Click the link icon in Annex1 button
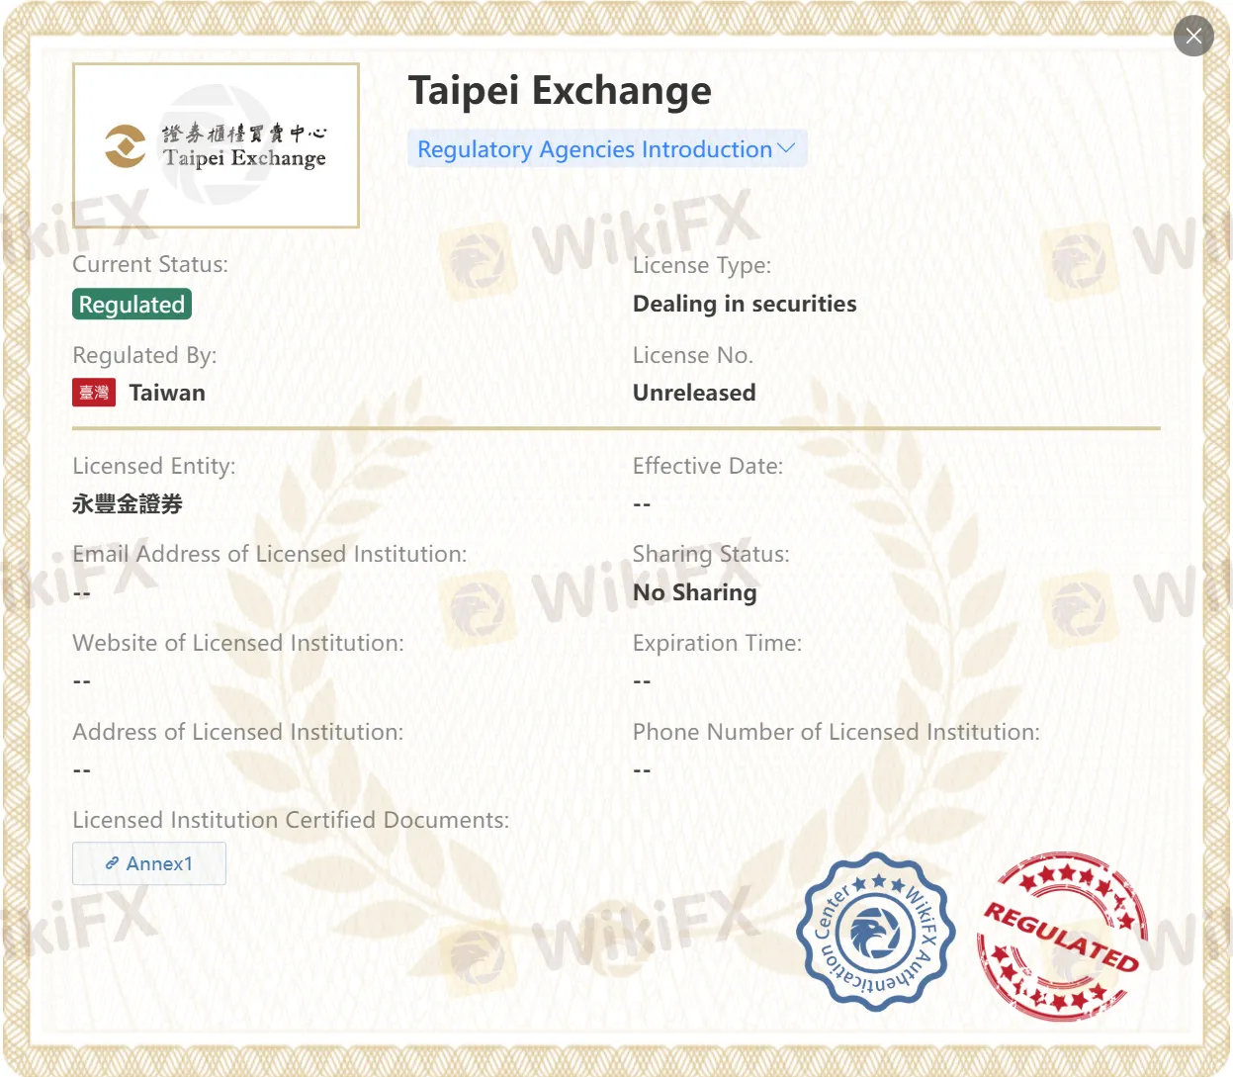The width and height of the screenshot is (1233, 1077). (x=113, y=863)
